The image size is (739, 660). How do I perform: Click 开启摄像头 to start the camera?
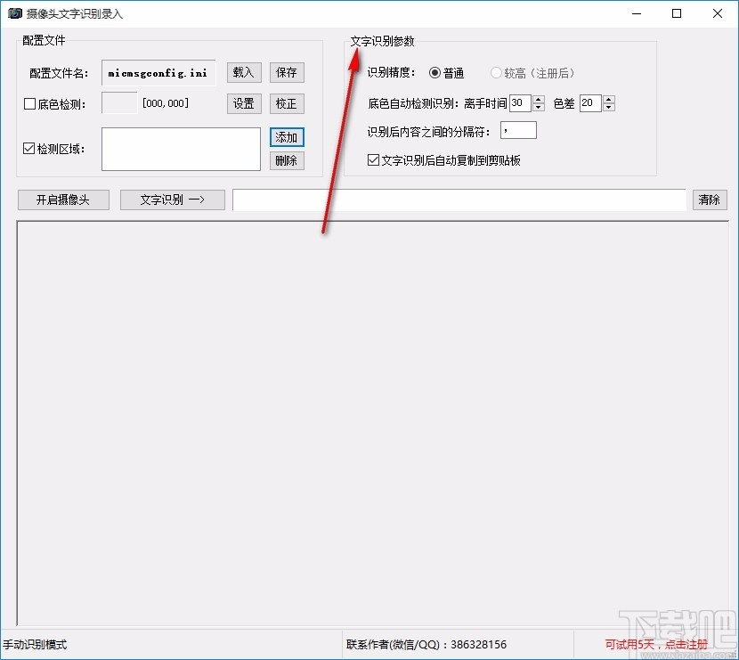62,200
